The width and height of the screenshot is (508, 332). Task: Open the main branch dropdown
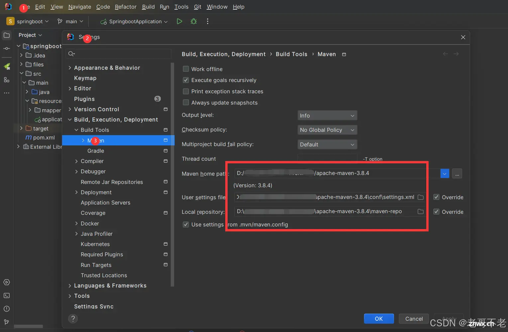click(70, 21)
